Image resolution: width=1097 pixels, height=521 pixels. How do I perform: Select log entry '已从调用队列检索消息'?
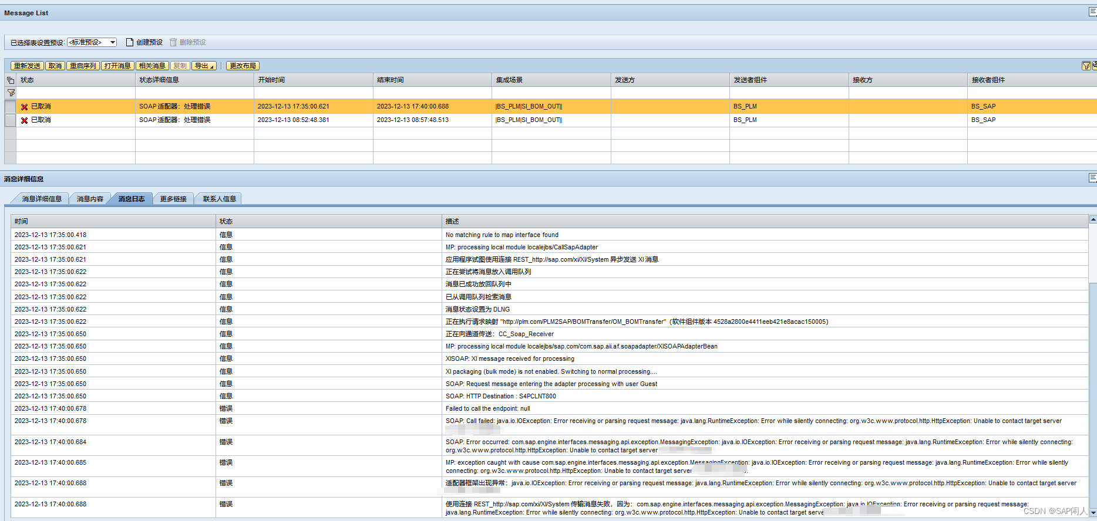click(478, 297)
